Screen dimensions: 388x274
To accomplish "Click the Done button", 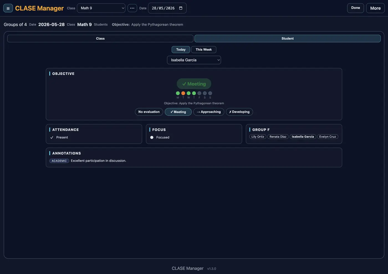I will (x=356, y=8).
